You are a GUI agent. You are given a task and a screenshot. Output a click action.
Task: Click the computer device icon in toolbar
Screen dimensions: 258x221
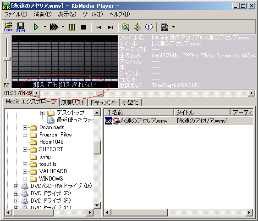pos(165,27)
